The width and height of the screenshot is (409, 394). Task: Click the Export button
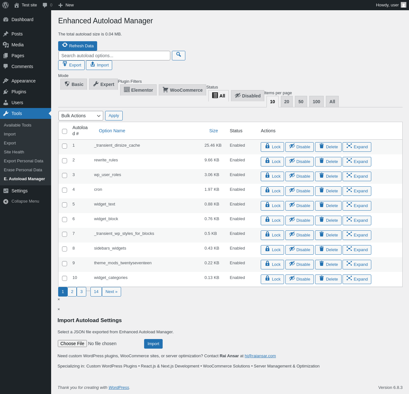pyautogui.click(x=72, y=65)
